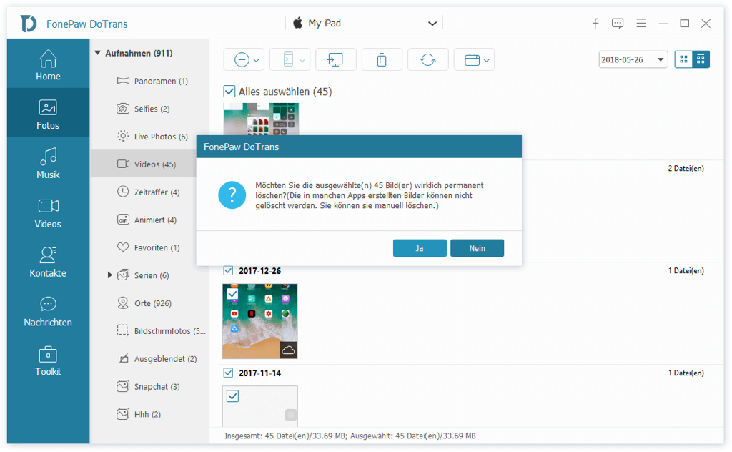The image size is (732, 452).
Task: Deselect the 2017-12-26 thumbnail checkbox
Action: [x=232, y=294]
